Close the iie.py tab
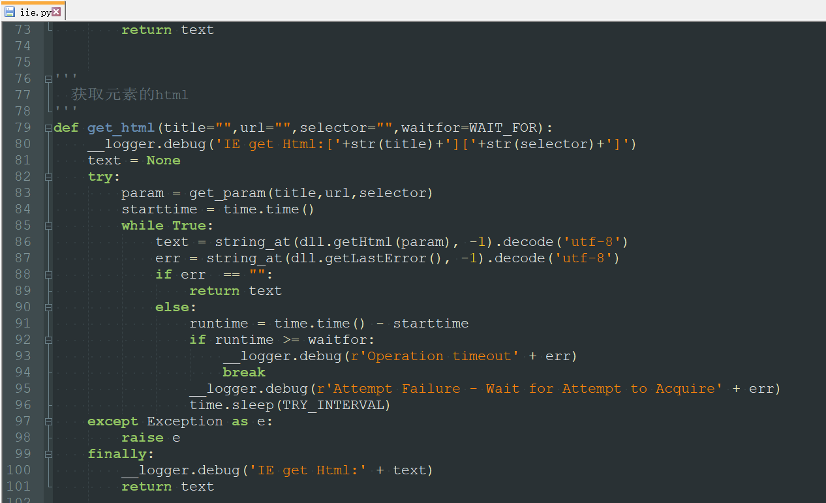826x503 pixels. click(57, 12)
